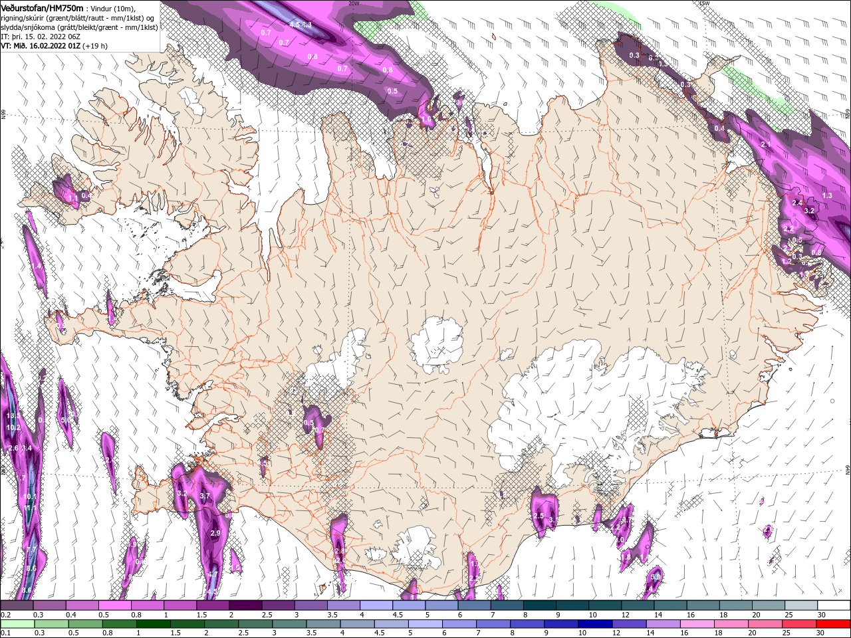
Task: Click the 'slydda/snjókoma' description line
Action: click(79, 27)
